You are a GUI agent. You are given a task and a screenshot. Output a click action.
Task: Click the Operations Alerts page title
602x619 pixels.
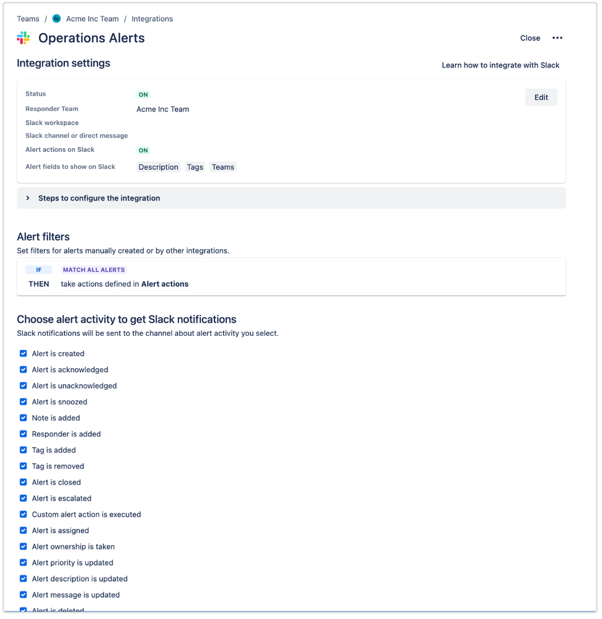[x=91, y=38]
